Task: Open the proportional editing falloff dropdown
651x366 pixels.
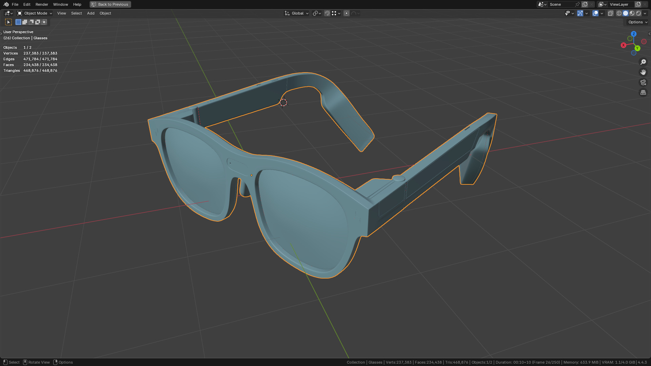Action: [355, 13]
